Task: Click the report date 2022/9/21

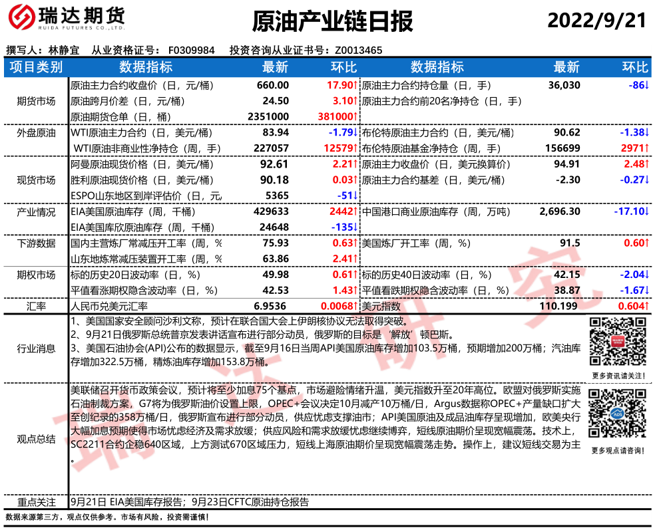Action: tap(596, 21)
